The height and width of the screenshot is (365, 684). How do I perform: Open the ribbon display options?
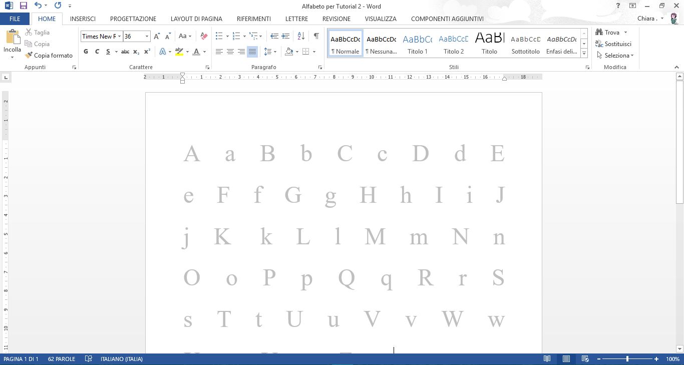pos(633,6)
